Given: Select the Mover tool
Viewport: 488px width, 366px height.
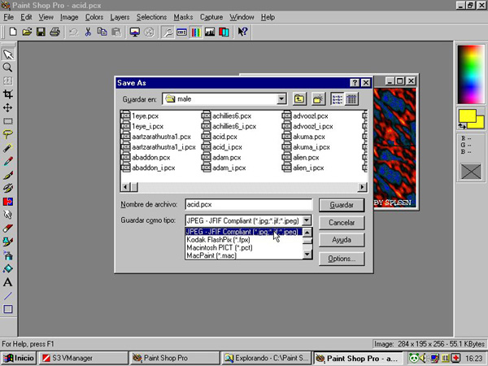Looking at the screenshot, I should point(8,107).
